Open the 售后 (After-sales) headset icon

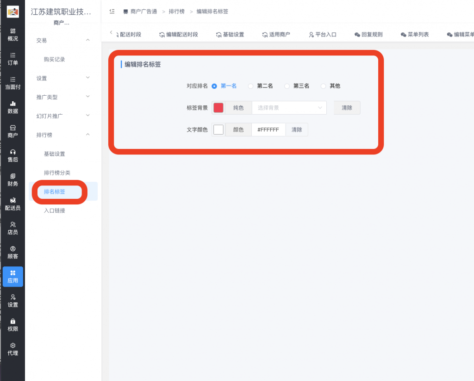pos(13,156)
